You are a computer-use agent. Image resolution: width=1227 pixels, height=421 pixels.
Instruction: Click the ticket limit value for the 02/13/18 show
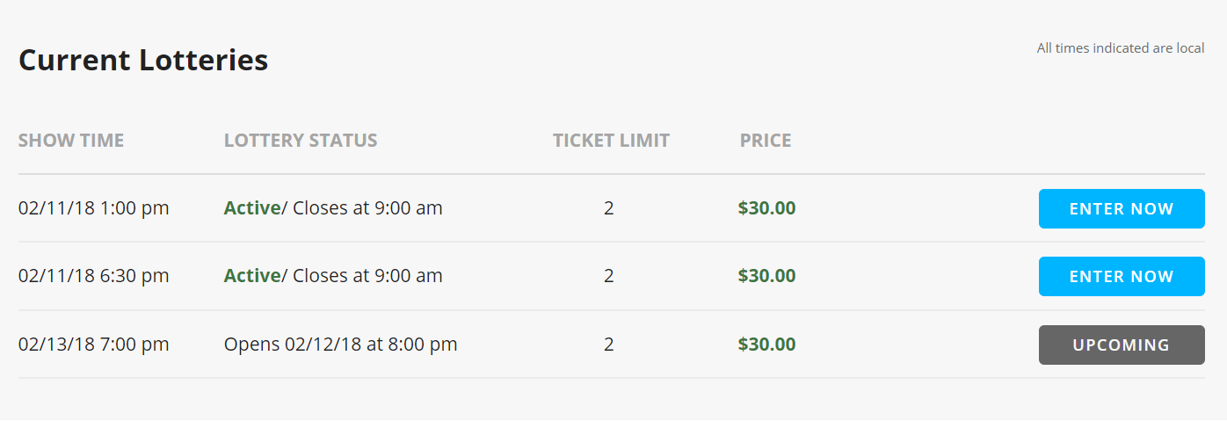pyautogui.click(x=609, y=345)
